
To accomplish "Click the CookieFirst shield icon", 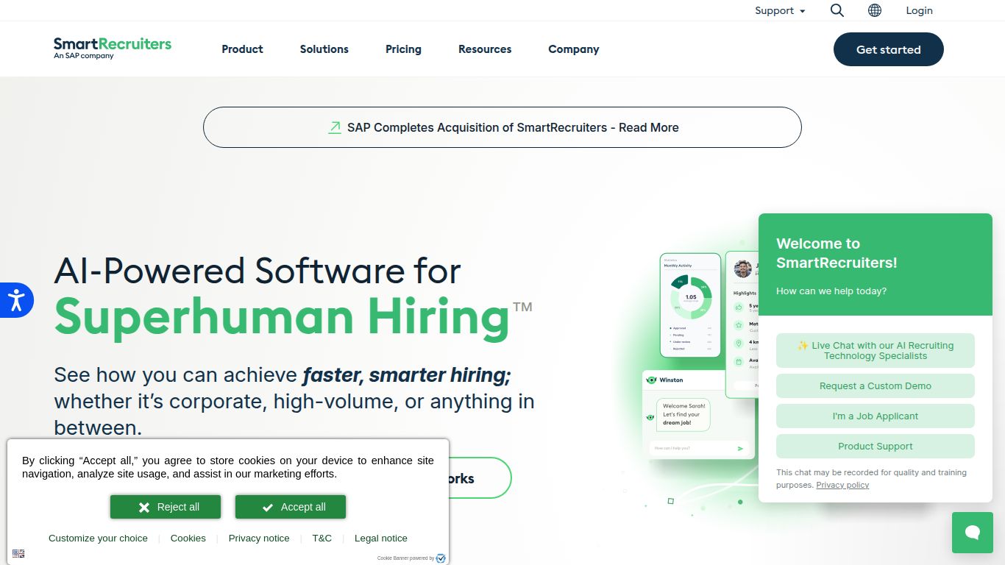I will [x=441, y=558].
